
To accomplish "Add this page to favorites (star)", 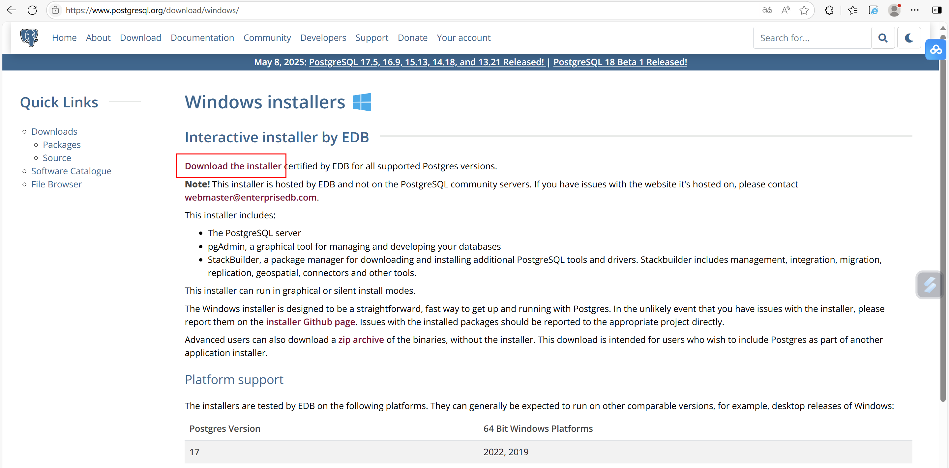I will (x=804, y=10).
